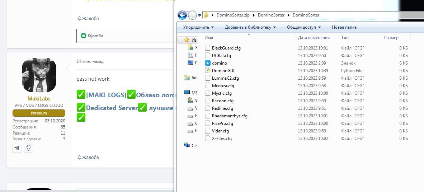Click the date 13.10.2023 10:39
The image size is (424, 192).
[x=313, y=71]
